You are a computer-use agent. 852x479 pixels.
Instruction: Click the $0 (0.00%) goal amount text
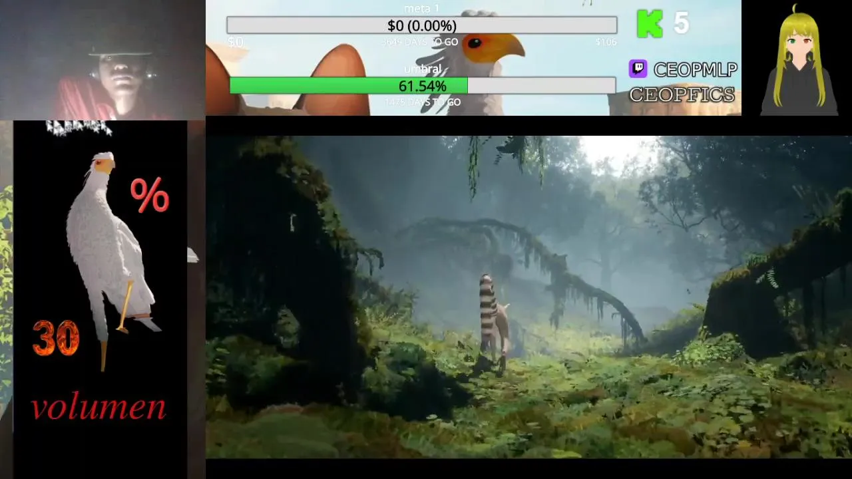coord(422,26)
